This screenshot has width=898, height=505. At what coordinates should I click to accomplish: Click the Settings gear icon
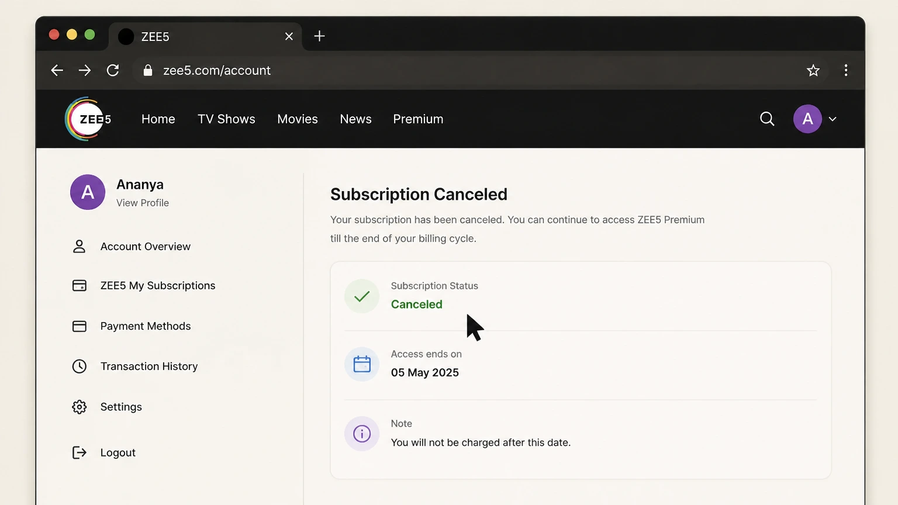point(79,407)
